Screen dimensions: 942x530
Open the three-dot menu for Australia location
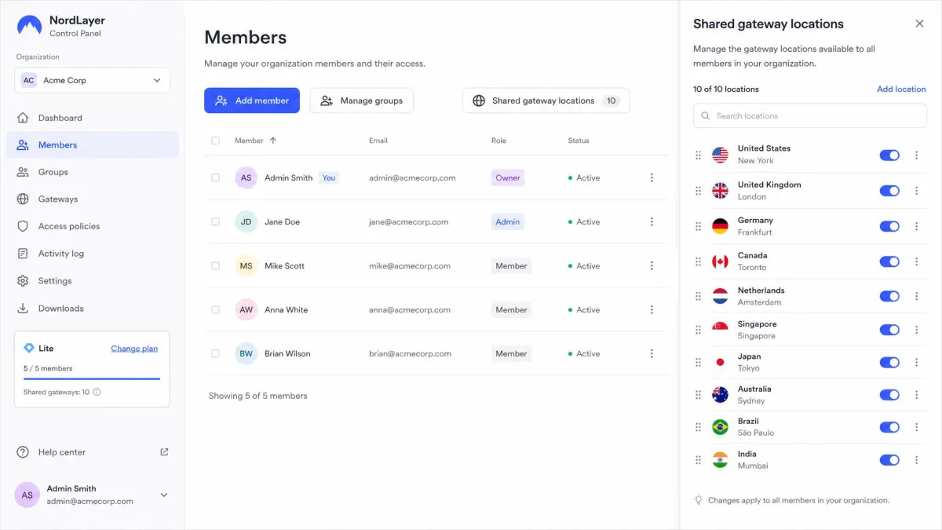pyautogui.click(x=916, y=395)
